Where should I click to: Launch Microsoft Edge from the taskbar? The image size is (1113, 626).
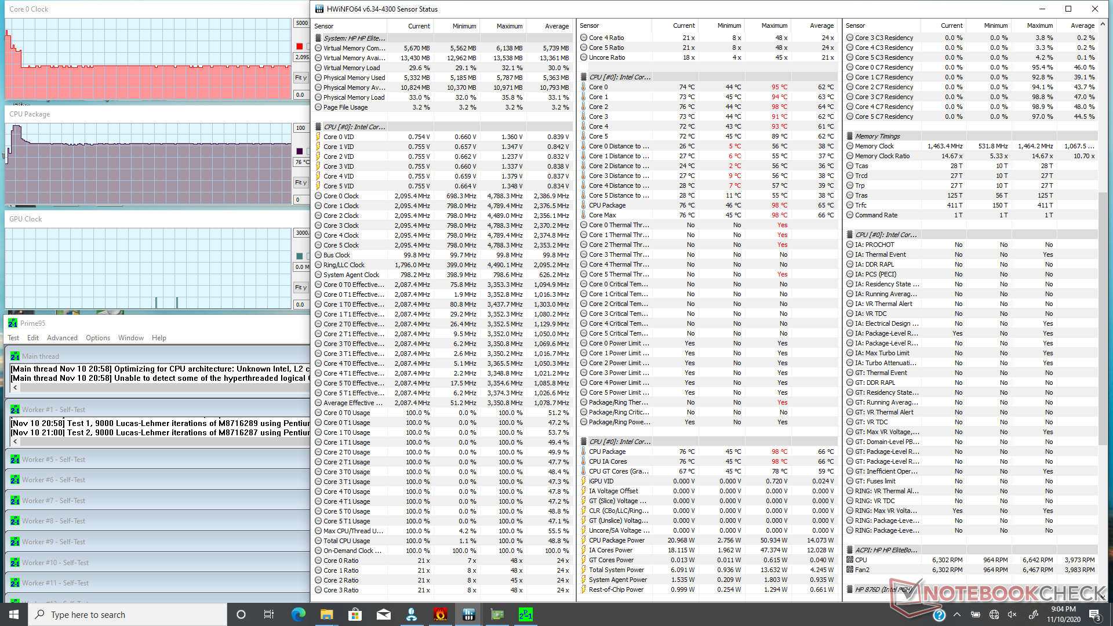click(x=298, y=614)
